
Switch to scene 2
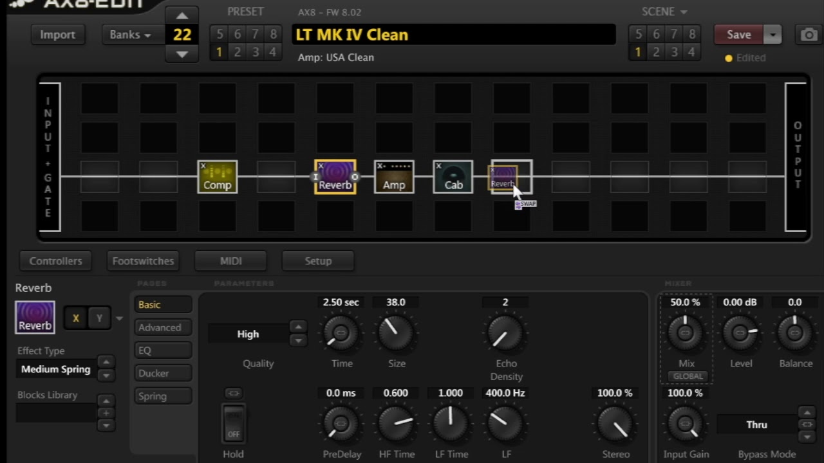656,52
